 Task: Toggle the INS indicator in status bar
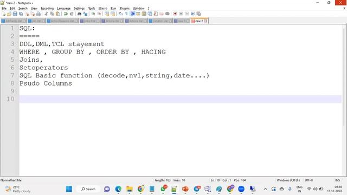click(x=337, y=180)
